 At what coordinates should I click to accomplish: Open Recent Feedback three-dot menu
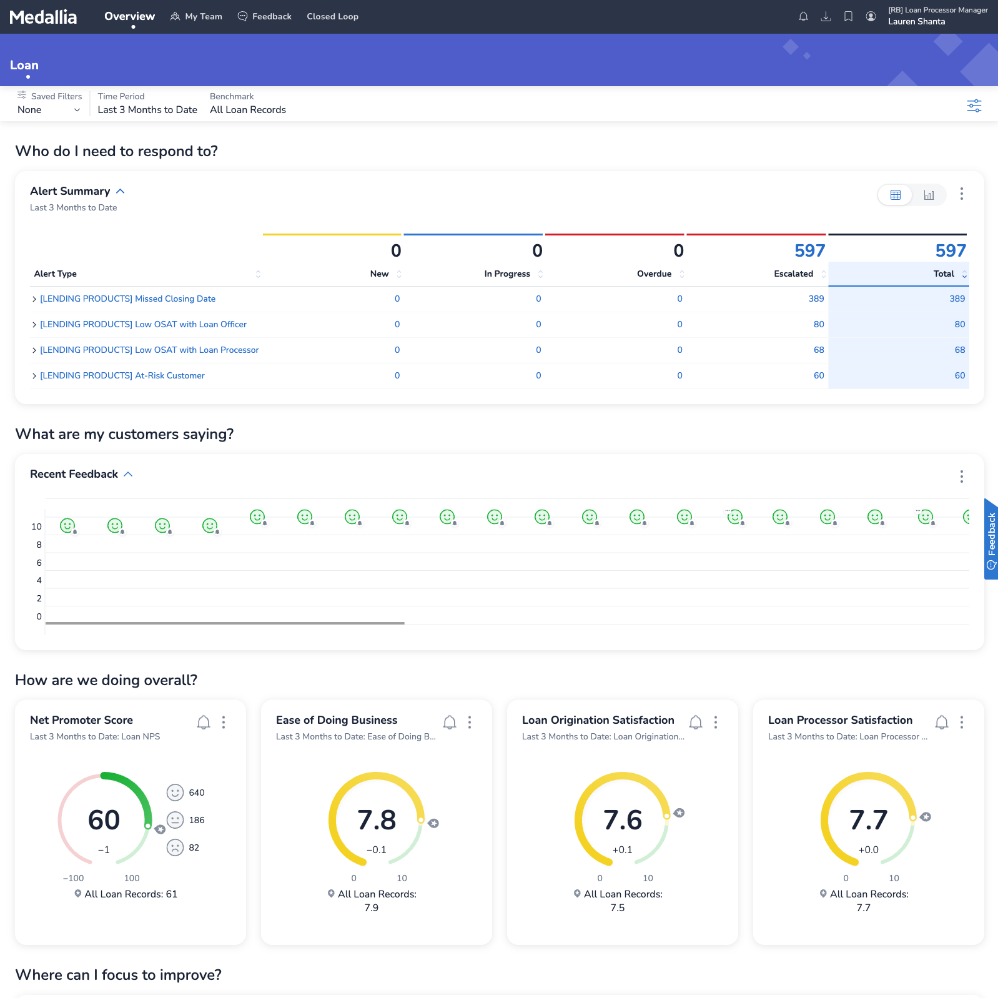pos(961,477)
